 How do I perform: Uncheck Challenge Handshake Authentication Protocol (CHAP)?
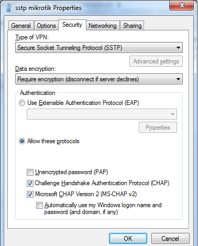(30, 183)
